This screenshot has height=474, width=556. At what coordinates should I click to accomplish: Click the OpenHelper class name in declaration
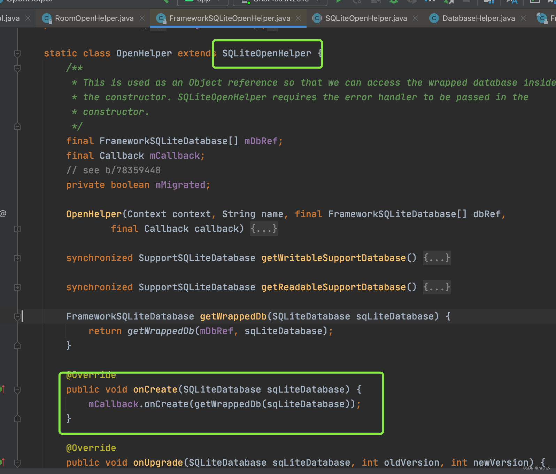click(x=144, y=53)
